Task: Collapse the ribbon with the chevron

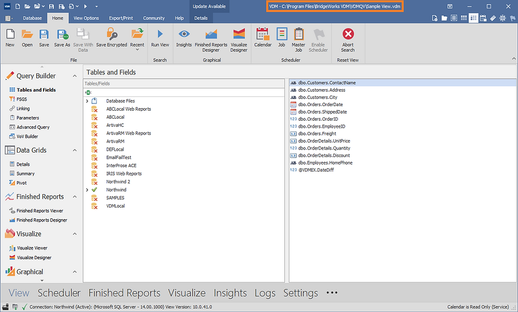Action: 514,58
